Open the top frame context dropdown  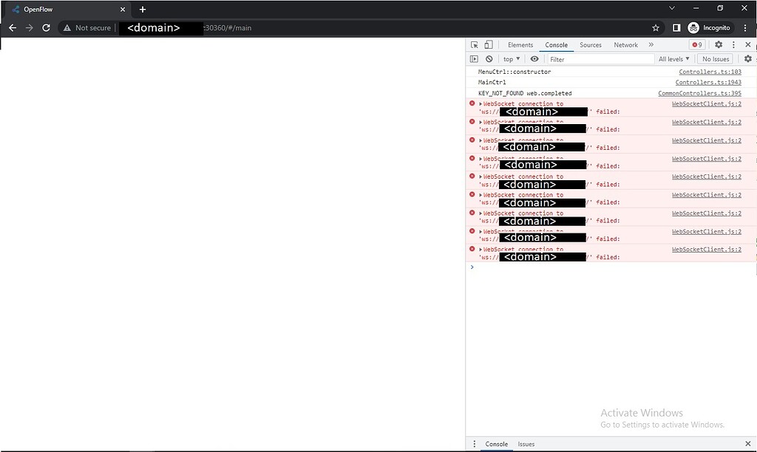point(510,58)
